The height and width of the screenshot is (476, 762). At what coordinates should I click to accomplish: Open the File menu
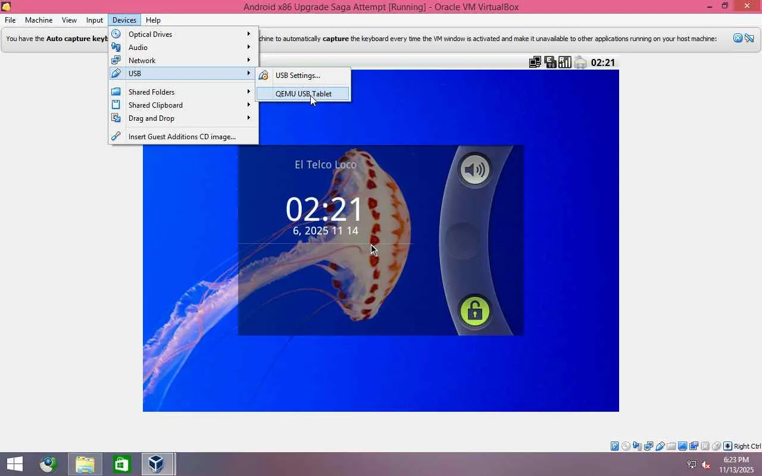tap(10, 20)
